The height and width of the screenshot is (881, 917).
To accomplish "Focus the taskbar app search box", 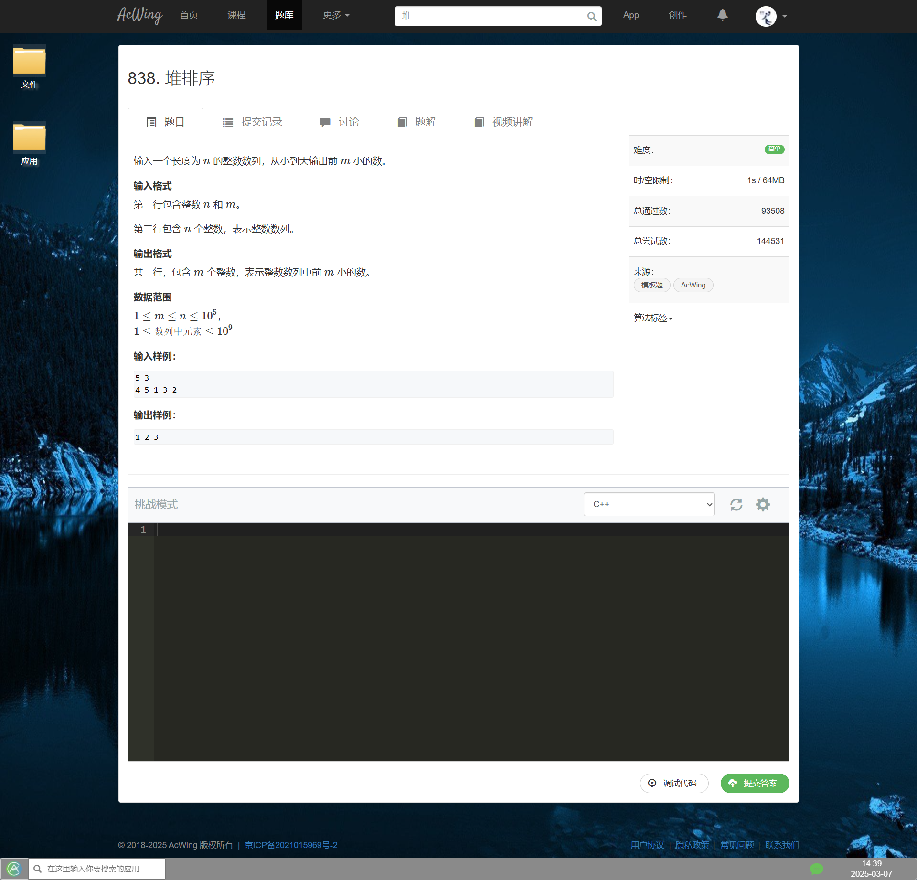I will point(97,869).
